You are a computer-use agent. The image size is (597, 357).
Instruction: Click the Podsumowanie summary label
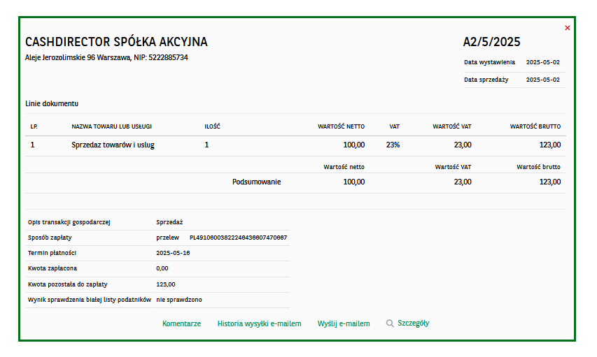coord(257,182)
